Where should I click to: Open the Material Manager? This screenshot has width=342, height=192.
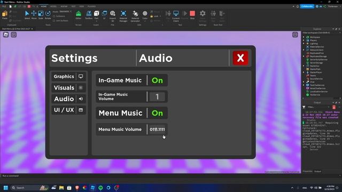123,15
